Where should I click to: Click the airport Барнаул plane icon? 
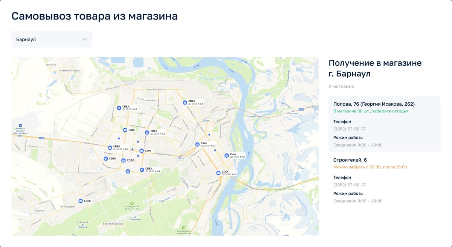pos(20,126)
